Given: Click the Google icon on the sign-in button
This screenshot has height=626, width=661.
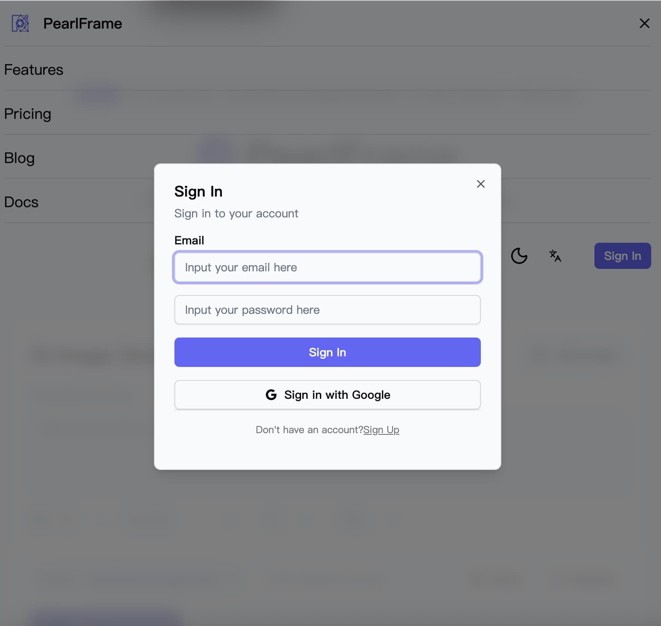Looking at the screenshot, I should (x=271, y=395).
